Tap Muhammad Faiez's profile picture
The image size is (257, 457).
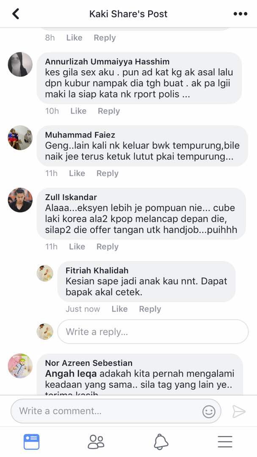click(x=20, y=138)
